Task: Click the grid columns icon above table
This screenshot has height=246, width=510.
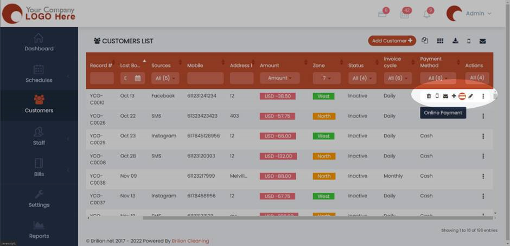Action: click(x=440, y=41)
